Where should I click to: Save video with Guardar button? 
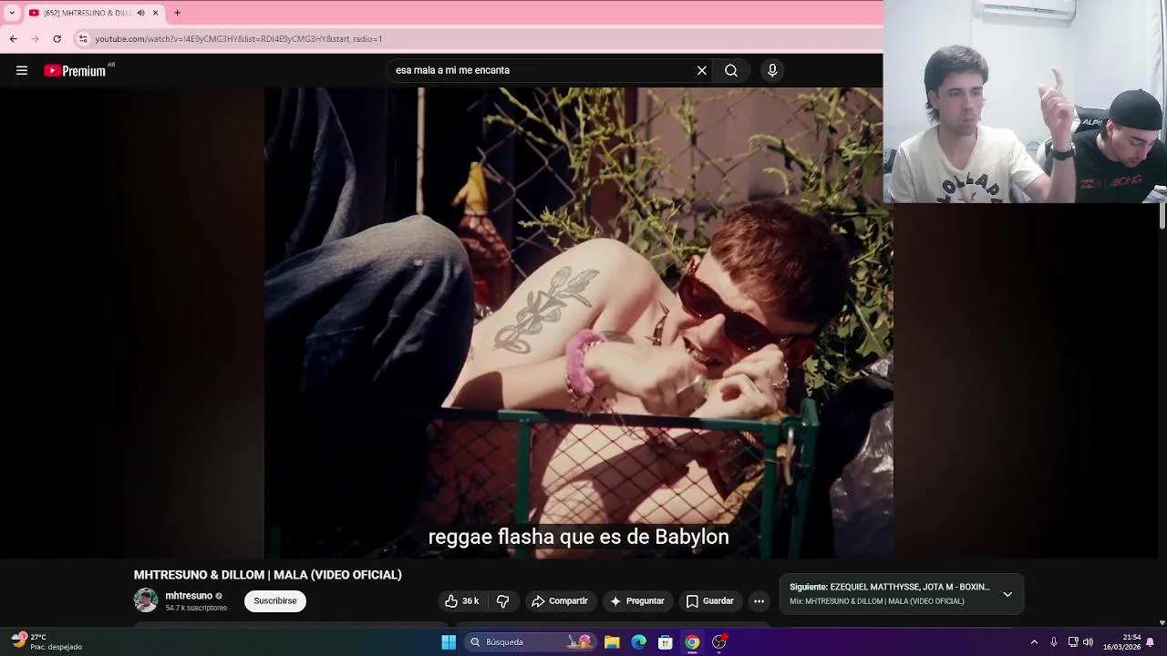(709, 601)
